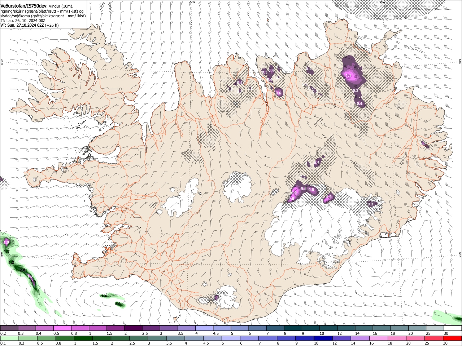Click the 0.1 label in green legend row

3,343
